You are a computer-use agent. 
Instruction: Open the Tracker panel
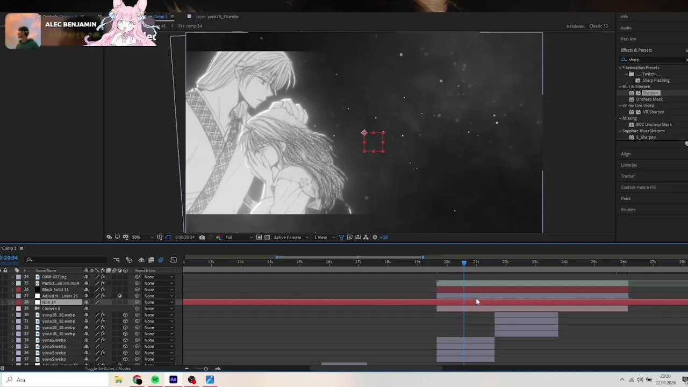pos(628,176)
